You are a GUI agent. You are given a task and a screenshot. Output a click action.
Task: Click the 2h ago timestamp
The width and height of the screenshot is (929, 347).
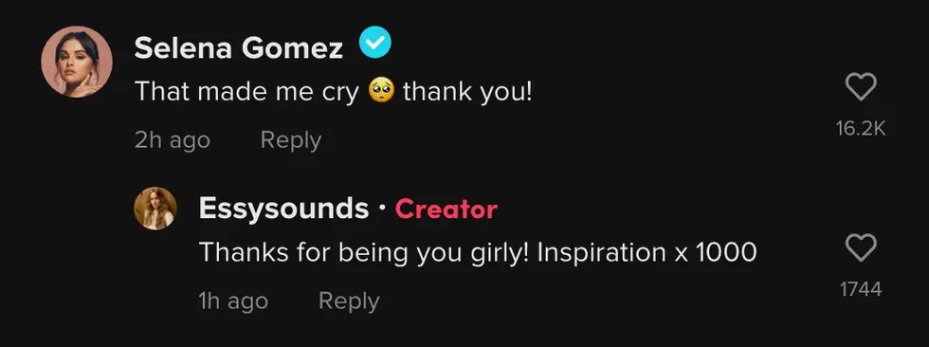tap(173, 140)
